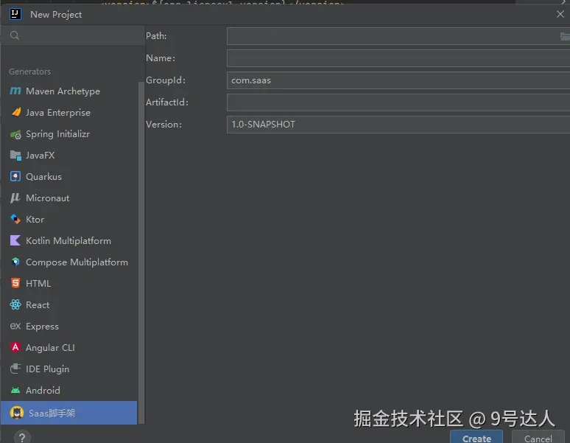Viewport: 570px width, 443px height.
Task: Select IDE Plugin generator
Action: [68, 369]
